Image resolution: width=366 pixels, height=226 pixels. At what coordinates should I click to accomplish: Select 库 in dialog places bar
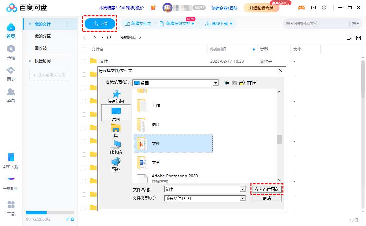116,131
